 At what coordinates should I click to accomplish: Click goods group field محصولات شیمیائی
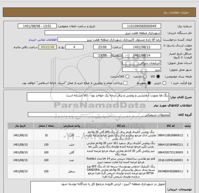coord(99,115)
